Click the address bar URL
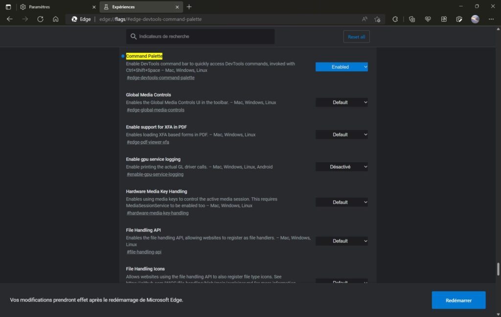This screenshot has width=501, height=317. [151, 19]
